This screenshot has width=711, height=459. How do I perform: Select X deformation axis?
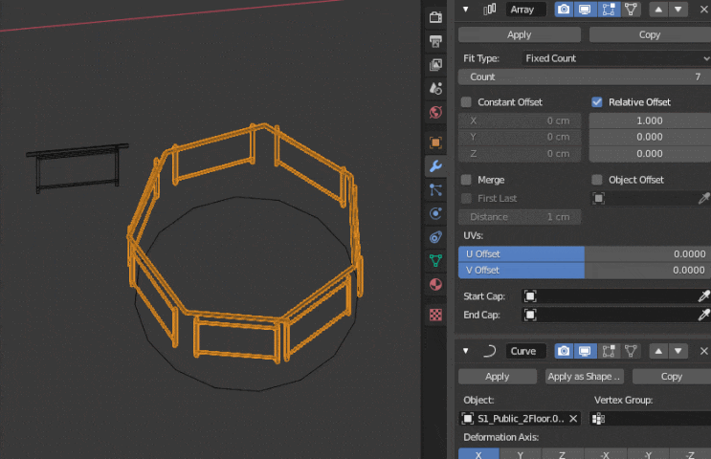pyautogui.click(x=478, y=454)
